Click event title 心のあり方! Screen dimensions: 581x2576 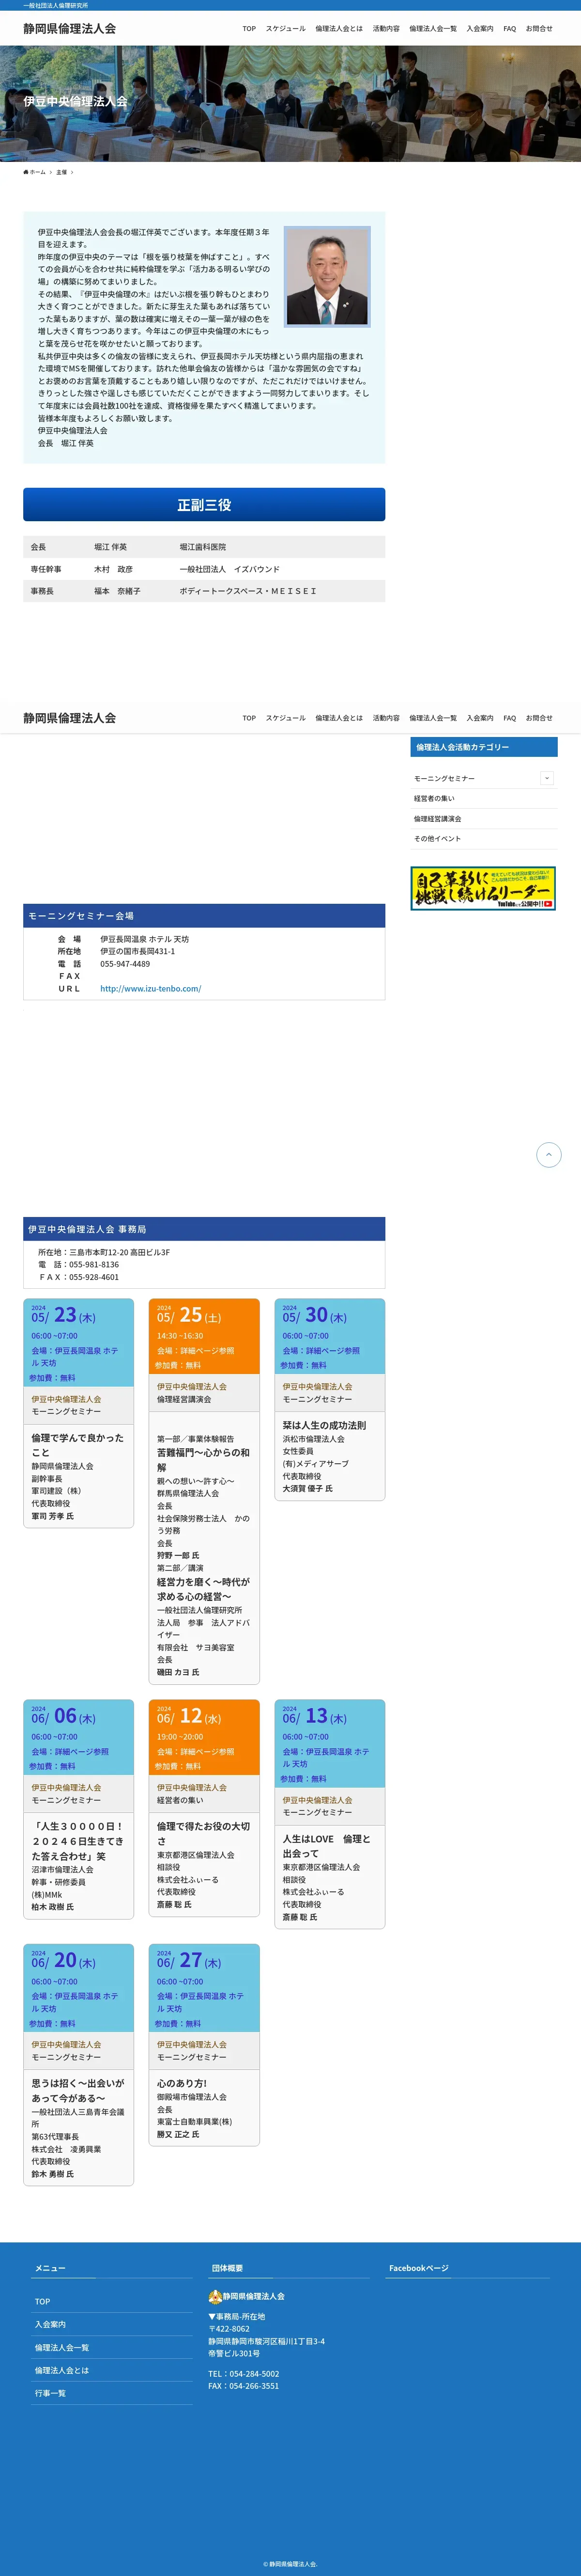[x=182, y=2084]
